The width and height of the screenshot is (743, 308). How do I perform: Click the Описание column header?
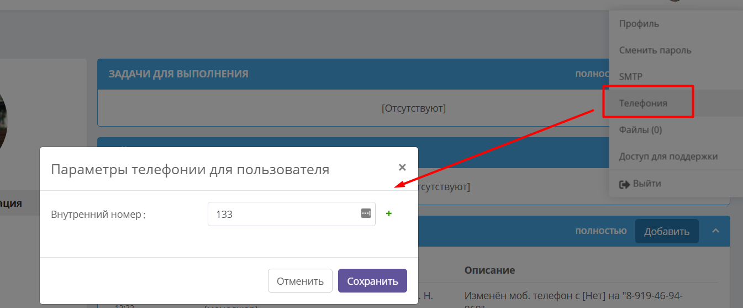coord(489,270)
